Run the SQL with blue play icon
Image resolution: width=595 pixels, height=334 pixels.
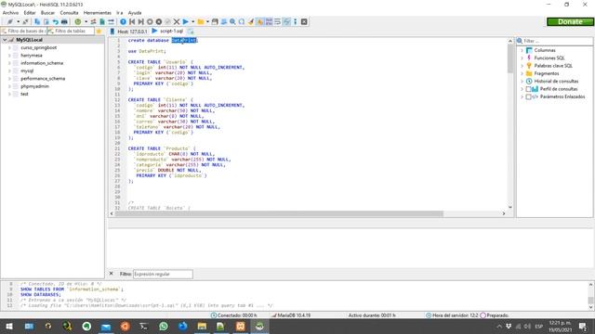click(186, 22)
